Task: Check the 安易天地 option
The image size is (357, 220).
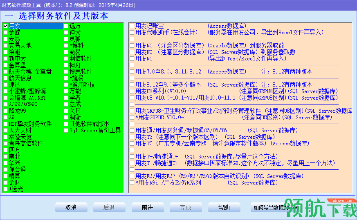Action: point(6,46)
